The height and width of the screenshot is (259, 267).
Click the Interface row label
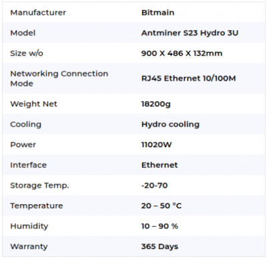point(28,165)
